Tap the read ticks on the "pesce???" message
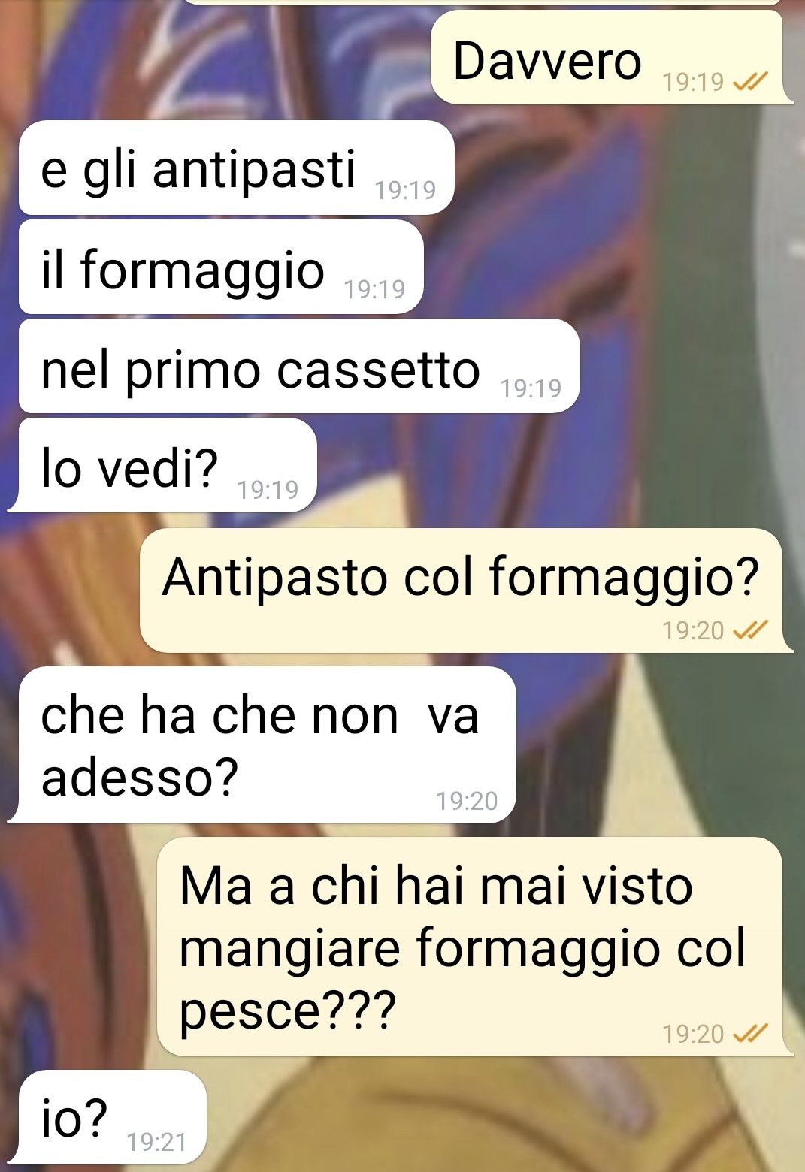 coord(749,1034)
